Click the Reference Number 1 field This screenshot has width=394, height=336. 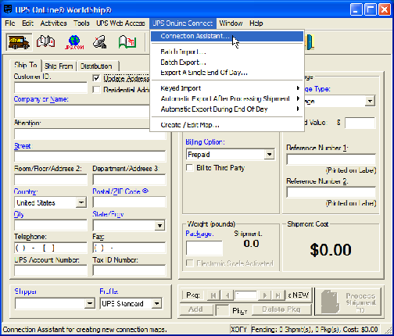click(x=331, y=159)
